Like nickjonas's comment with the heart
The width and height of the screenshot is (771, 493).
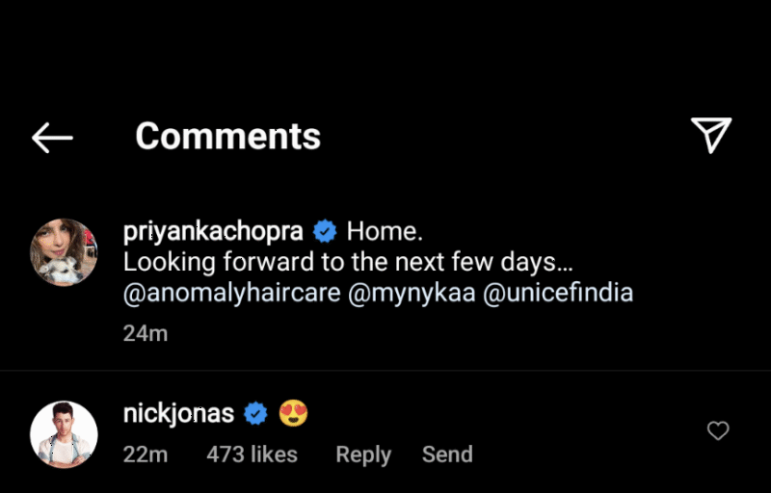718,431
